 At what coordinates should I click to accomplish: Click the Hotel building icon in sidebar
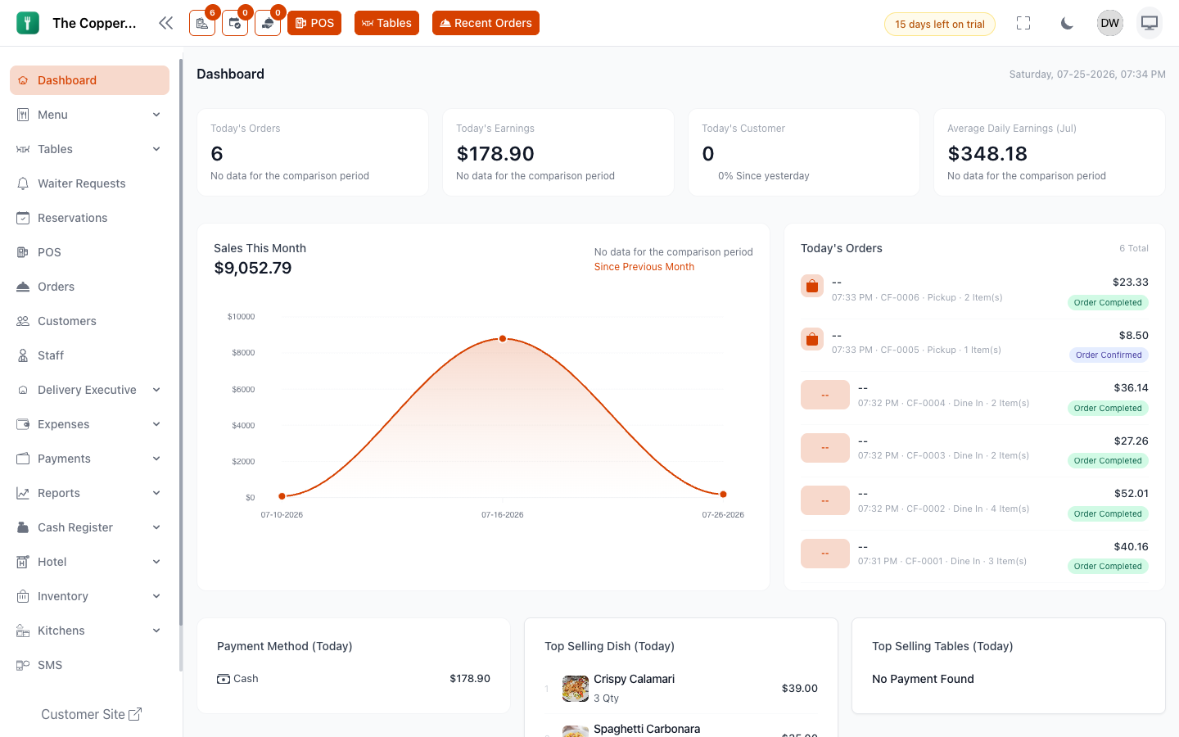point(23,562)
